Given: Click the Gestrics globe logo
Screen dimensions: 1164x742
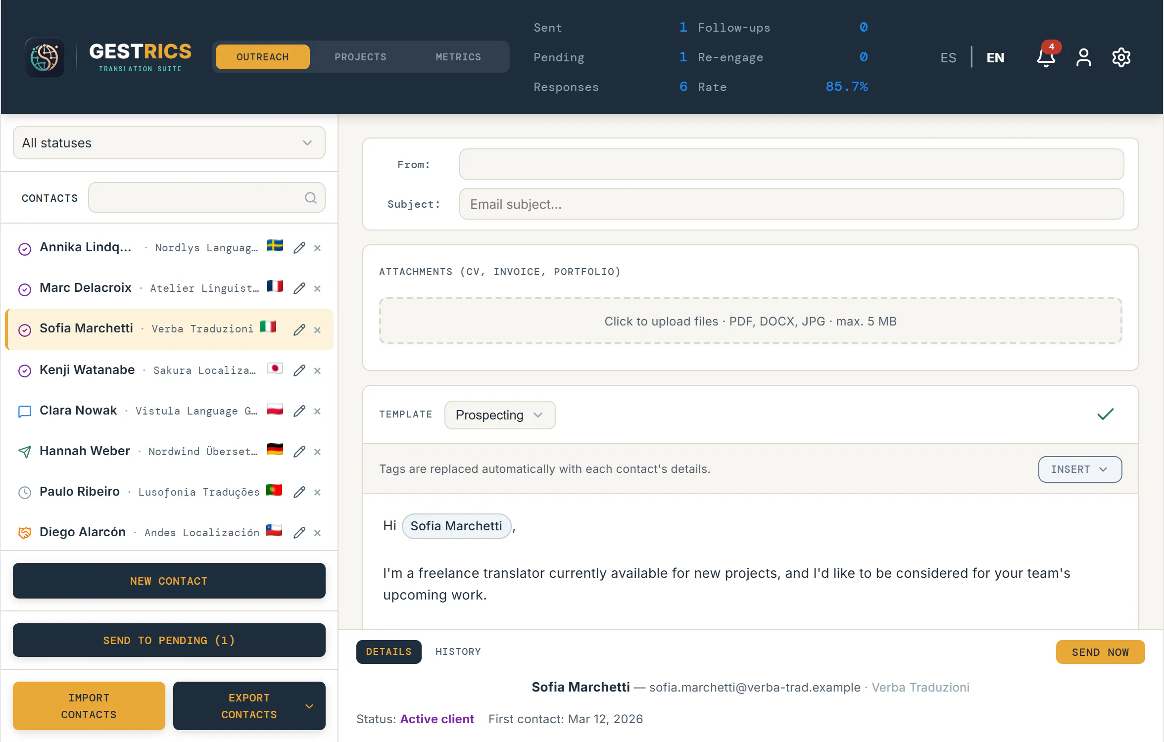Looking at the screenshot, I should [45, 57].
